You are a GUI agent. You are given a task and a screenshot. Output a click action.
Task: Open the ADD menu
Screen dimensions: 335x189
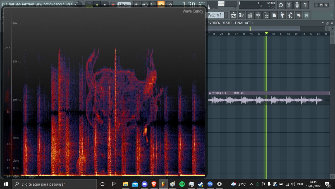pyautogui.click(x=18, y=5)
